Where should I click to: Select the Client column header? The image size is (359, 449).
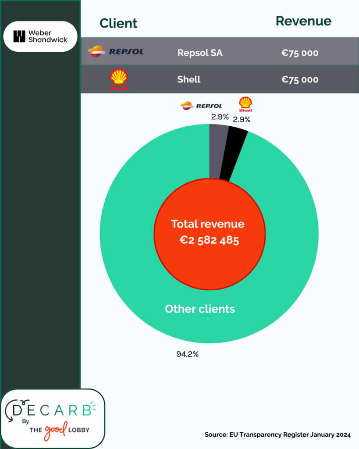pyautogui.click(x=118, y=23)
